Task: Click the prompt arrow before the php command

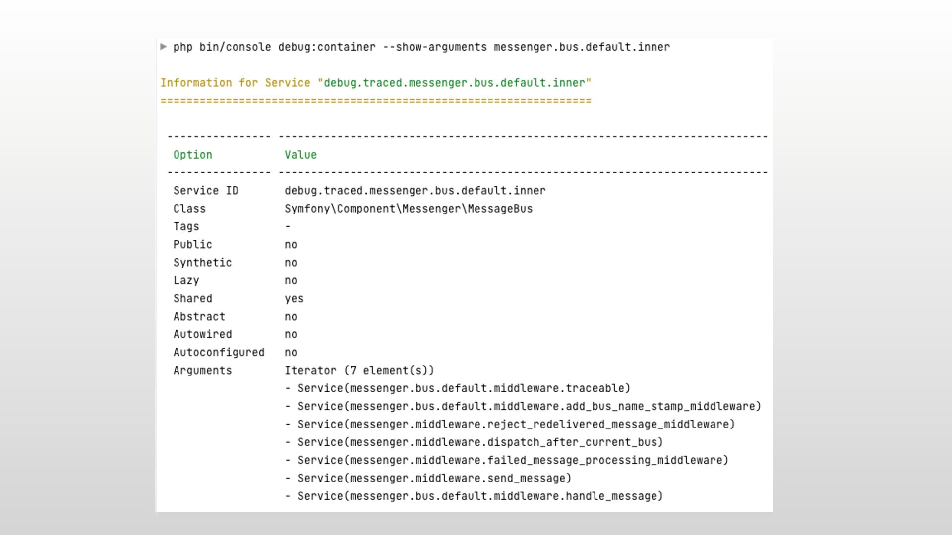Action: click(164, 47)
